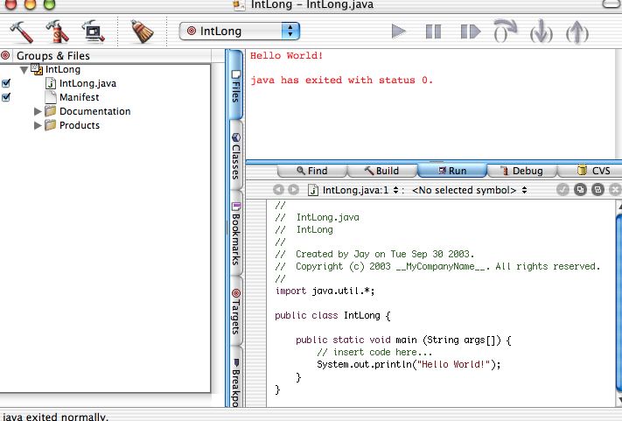Click the Copyright comment line
Viewport: 622px width, 421px height.
[437, 266]
